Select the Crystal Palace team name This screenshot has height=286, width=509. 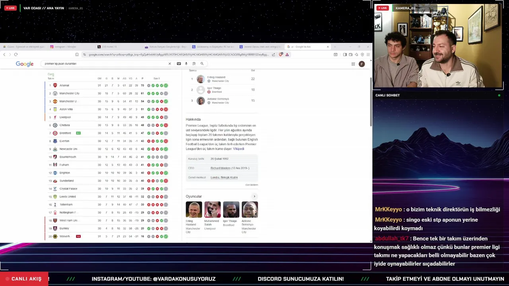click(68, 189)
